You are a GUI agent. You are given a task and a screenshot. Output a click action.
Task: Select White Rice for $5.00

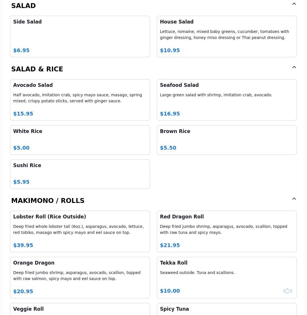80,140
